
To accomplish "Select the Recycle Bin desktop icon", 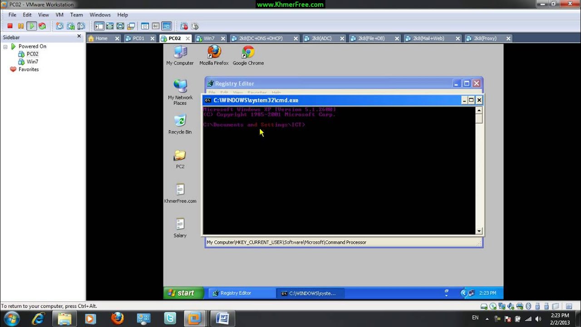I will point(180,124).
